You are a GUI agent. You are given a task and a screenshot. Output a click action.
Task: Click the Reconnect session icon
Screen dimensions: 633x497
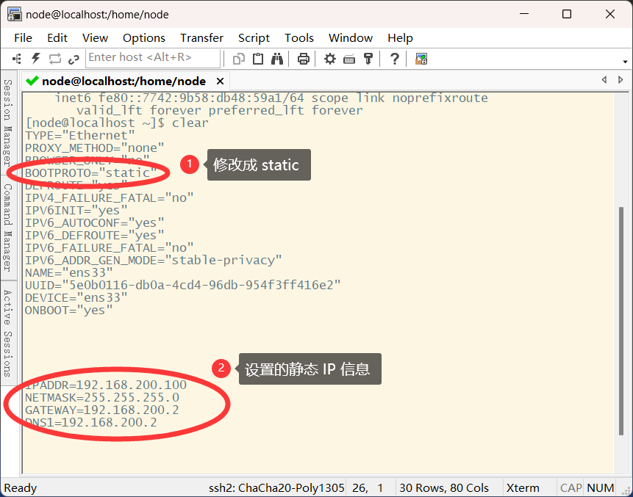point(55,59)
